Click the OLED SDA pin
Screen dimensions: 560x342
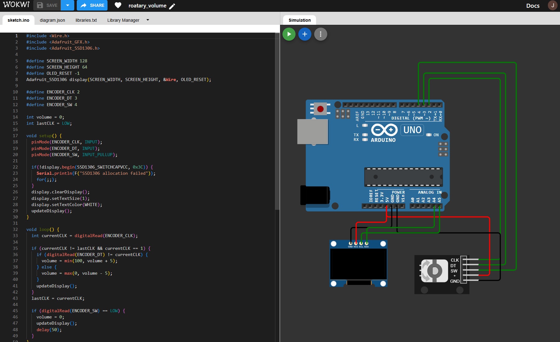coord(367,244)
